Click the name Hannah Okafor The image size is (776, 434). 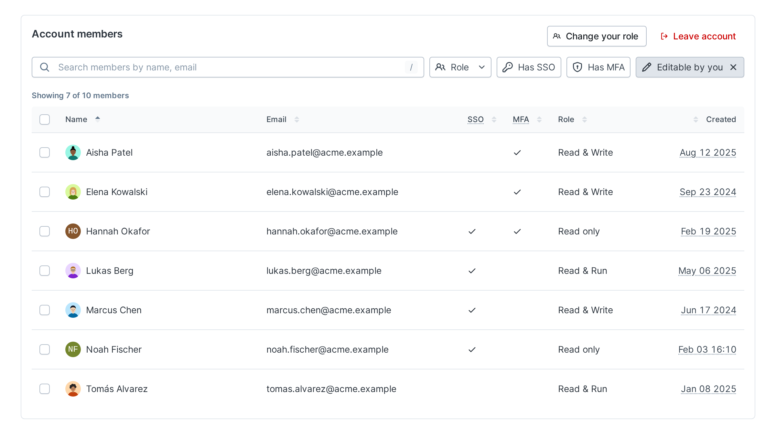[118, 231]
